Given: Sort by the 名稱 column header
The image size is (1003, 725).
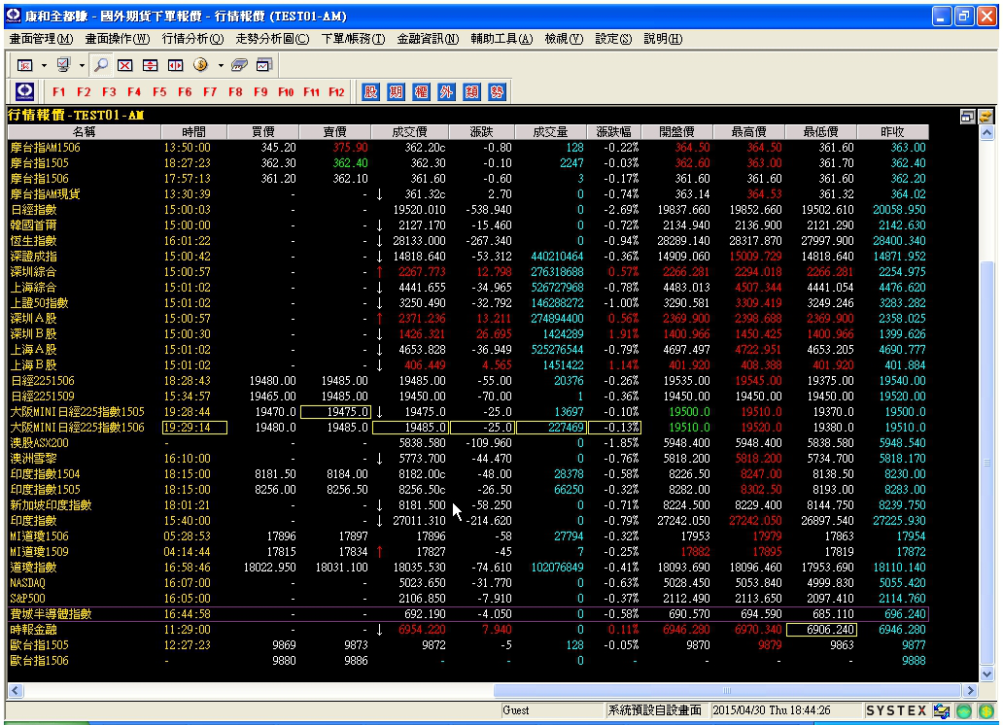Looking at the screenshot, I should click(x=85, y=132).
